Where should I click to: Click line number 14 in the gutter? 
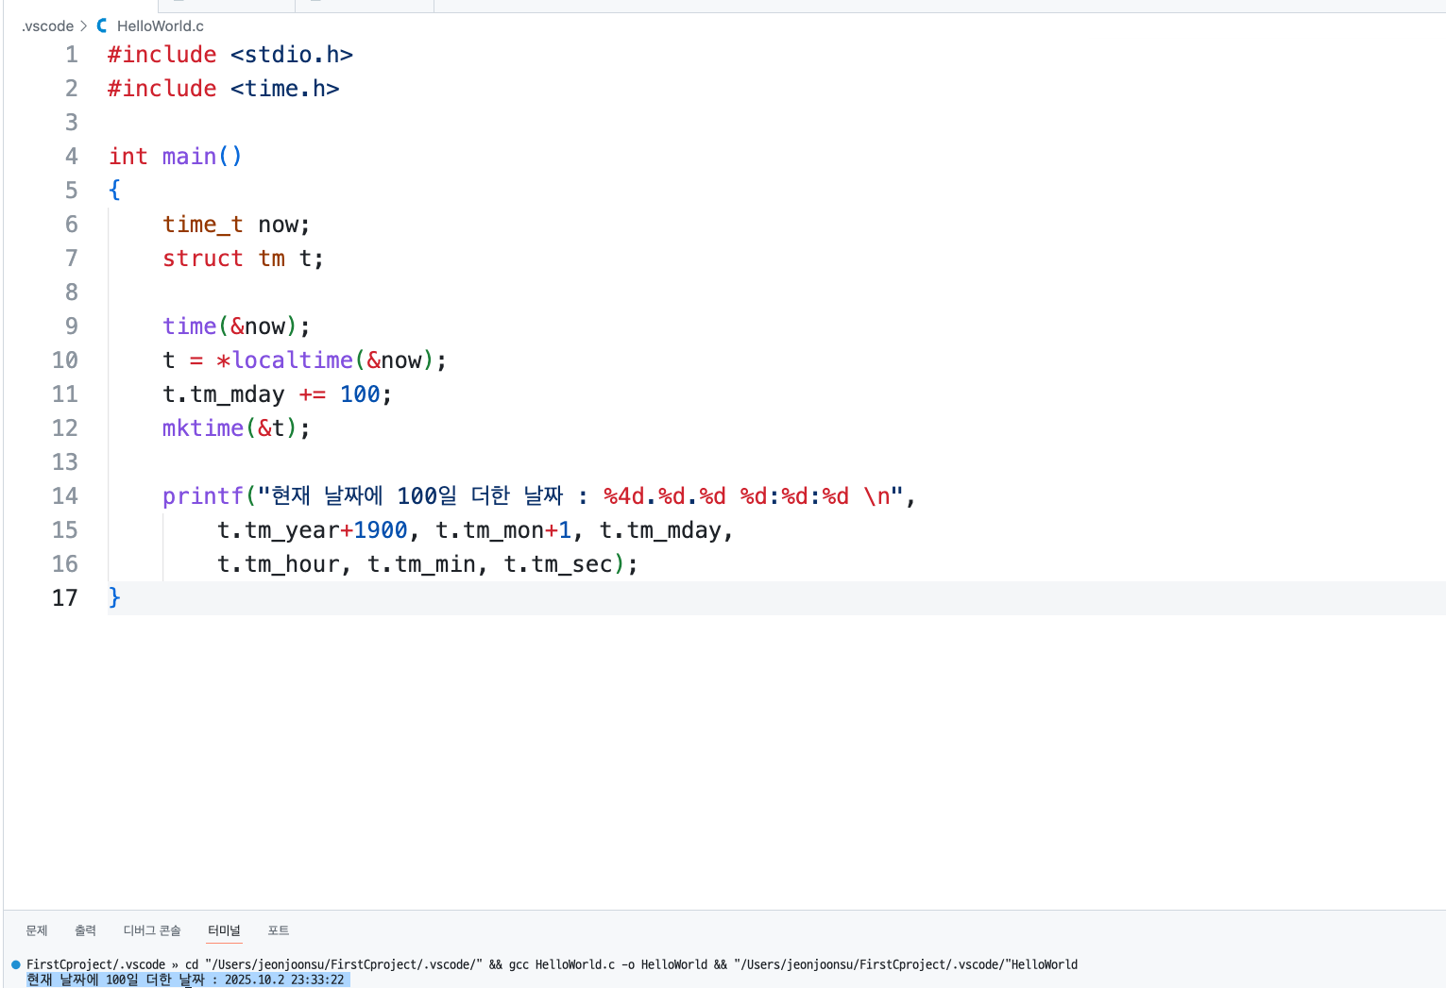65,496
